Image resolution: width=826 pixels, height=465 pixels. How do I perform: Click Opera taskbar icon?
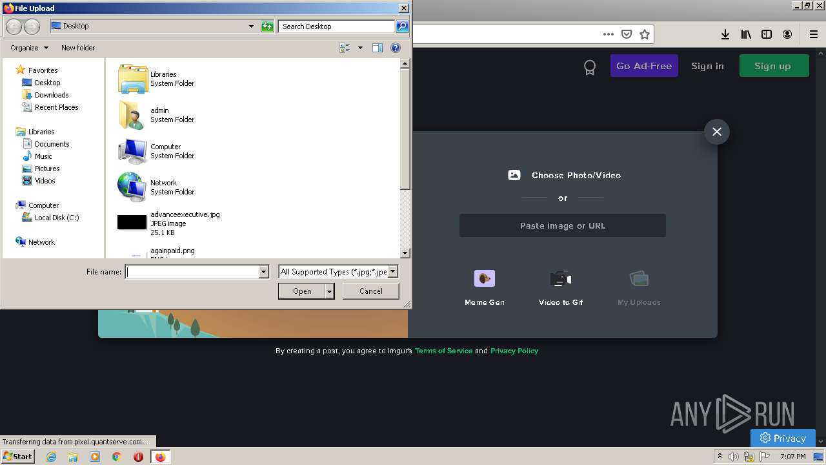(138, 457)
